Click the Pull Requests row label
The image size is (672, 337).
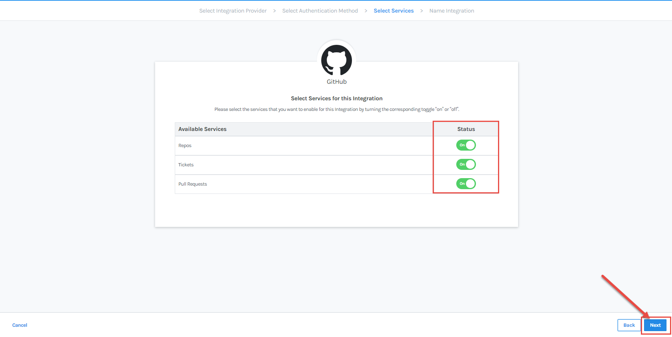point(193,184)
